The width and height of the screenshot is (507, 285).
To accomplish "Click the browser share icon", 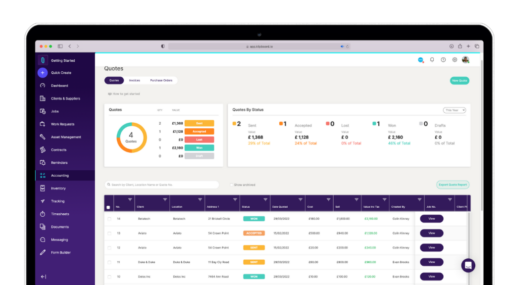I will click(460, 46).
